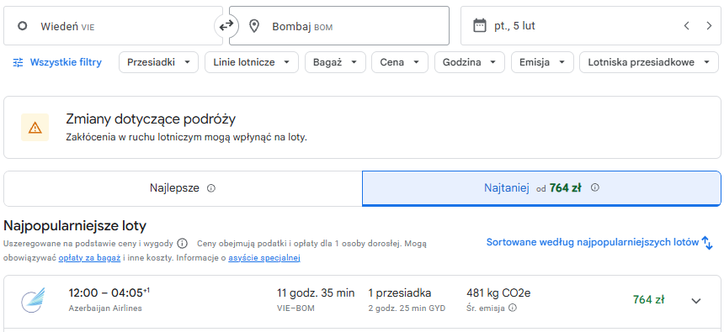The image size is (724, 332).
Task: Click info icon after 'ceny i wygody'
Action: [x=183, y=243]
